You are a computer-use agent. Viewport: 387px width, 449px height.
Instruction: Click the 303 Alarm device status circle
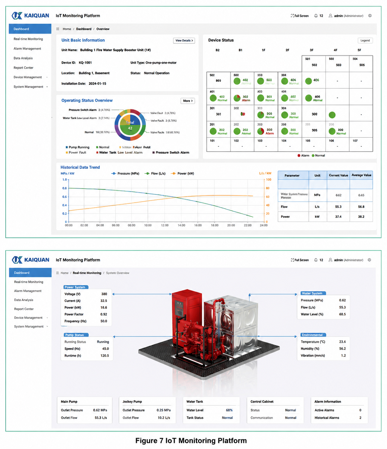coord(237,98)
